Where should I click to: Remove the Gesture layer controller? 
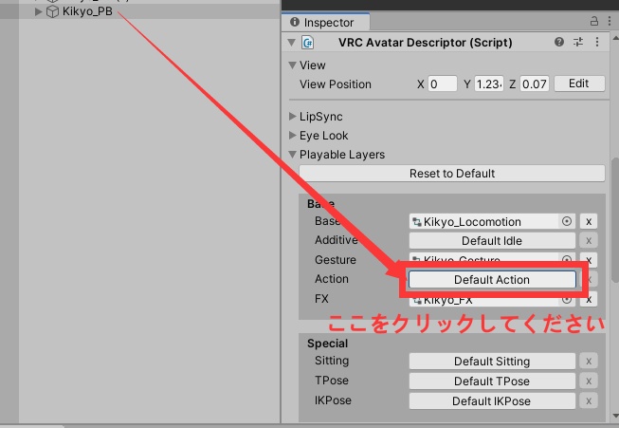click(x=589, y=258)
